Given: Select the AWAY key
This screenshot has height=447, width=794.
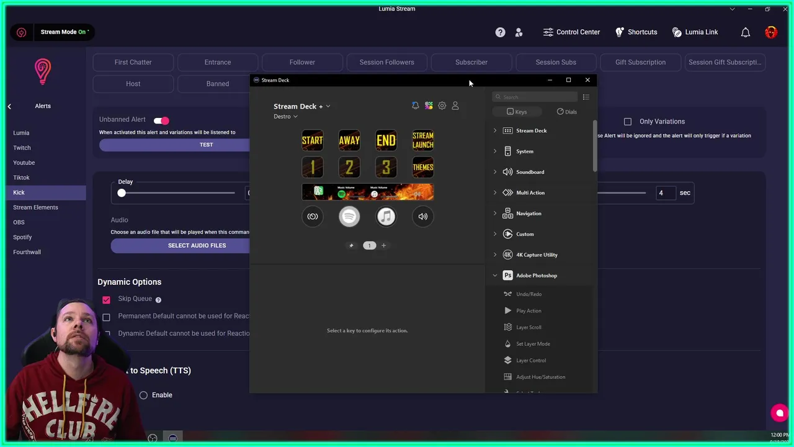Looking at the screenshot, I should click(x=349, y=140).
